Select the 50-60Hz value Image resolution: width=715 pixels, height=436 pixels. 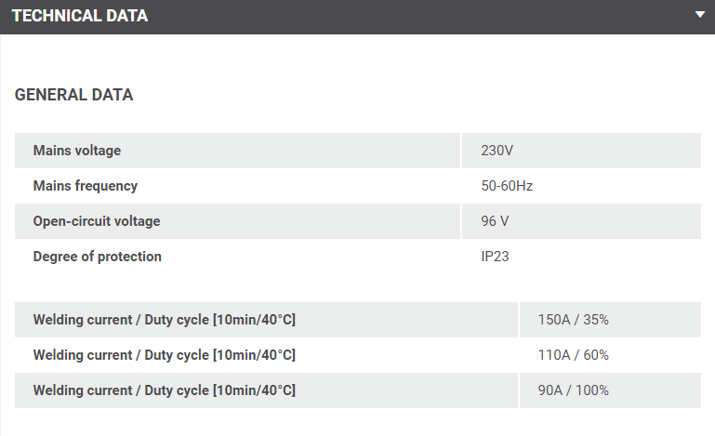coord(507,186)
